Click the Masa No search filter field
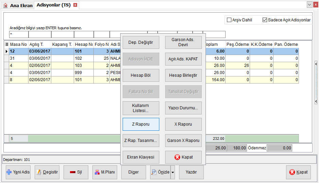319x183 pixels. point(19,34)
